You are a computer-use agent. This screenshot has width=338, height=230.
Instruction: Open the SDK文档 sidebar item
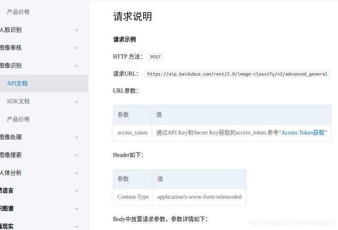[x=18, y=101]
